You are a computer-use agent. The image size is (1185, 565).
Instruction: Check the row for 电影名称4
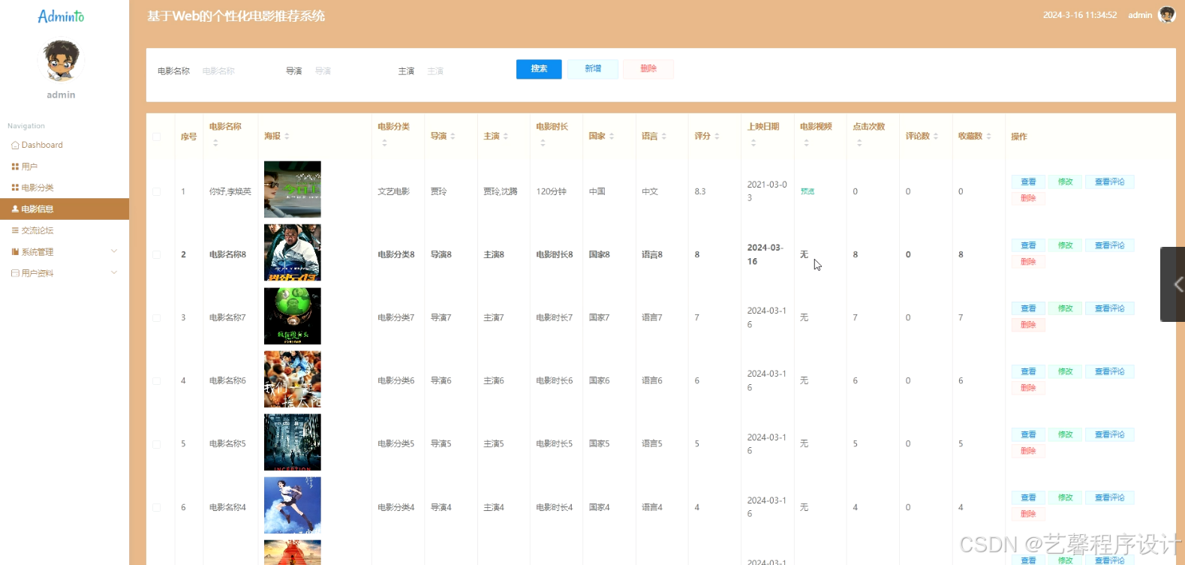157,507
